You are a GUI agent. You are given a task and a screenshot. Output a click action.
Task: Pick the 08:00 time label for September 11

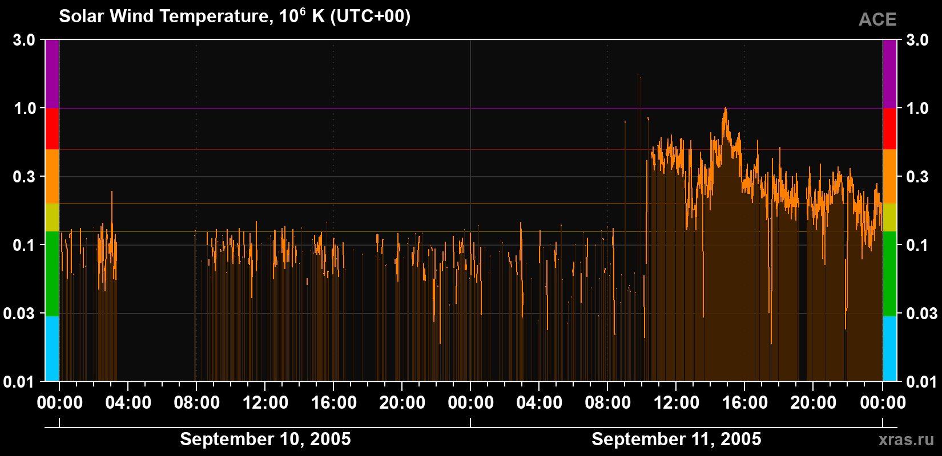coord(608,402)
